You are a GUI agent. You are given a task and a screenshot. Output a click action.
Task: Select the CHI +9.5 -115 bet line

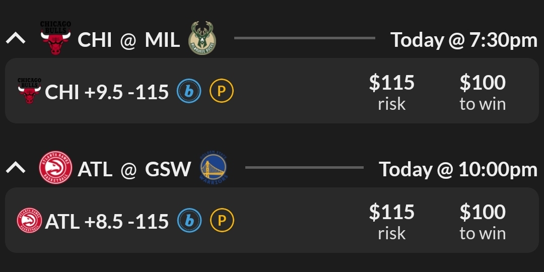(107, 92)
